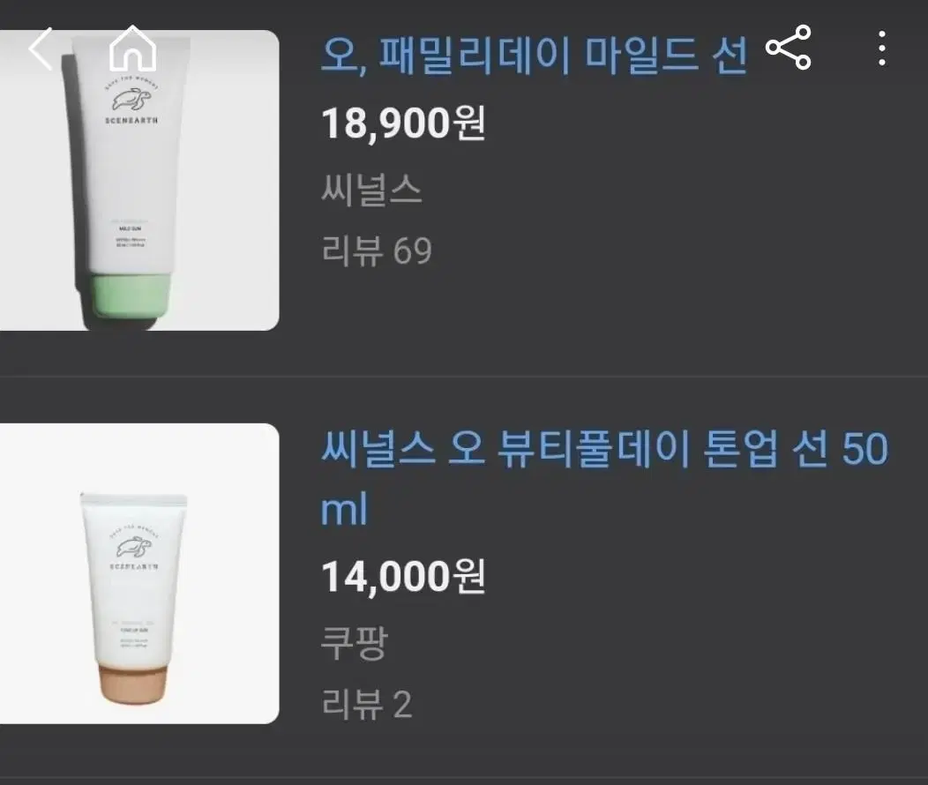Open the 씨널스 seller name
The width and height of the screenshot is (928, 785).
pyautogui.click(x=371, y=190)
